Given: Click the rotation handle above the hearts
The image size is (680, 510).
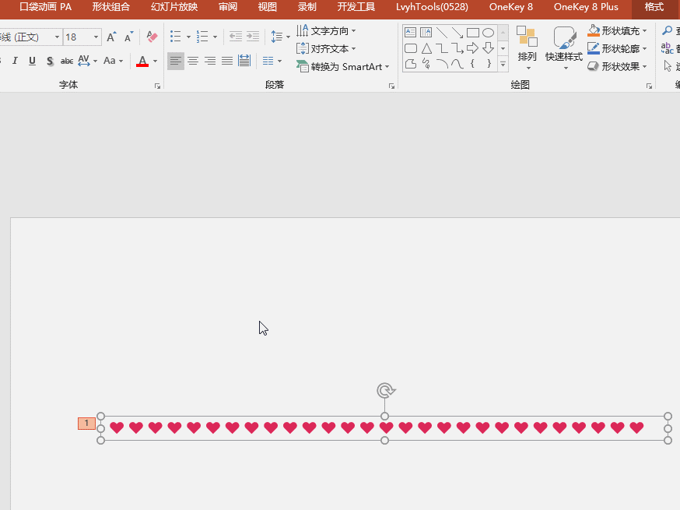Looking at the screenshot, I should [384, 390].
